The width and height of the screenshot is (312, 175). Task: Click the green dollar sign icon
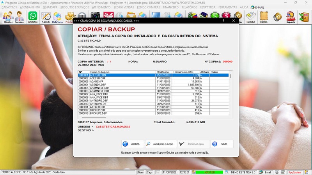tap(215, 15)
